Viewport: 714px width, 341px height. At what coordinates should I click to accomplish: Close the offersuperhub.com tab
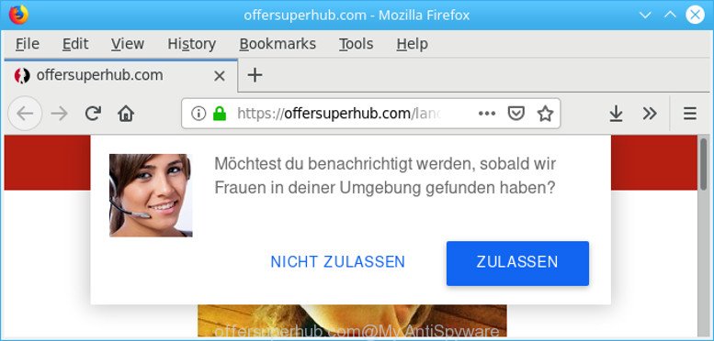[x=220, y=76]
